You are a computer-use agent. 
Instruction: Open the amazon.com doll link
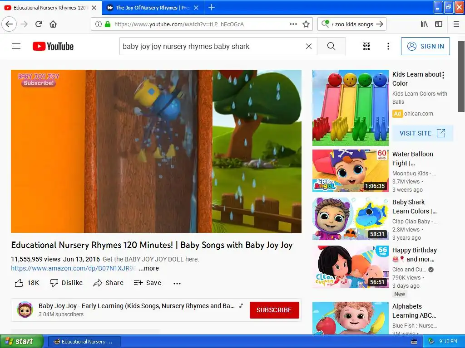coord(73,268)
